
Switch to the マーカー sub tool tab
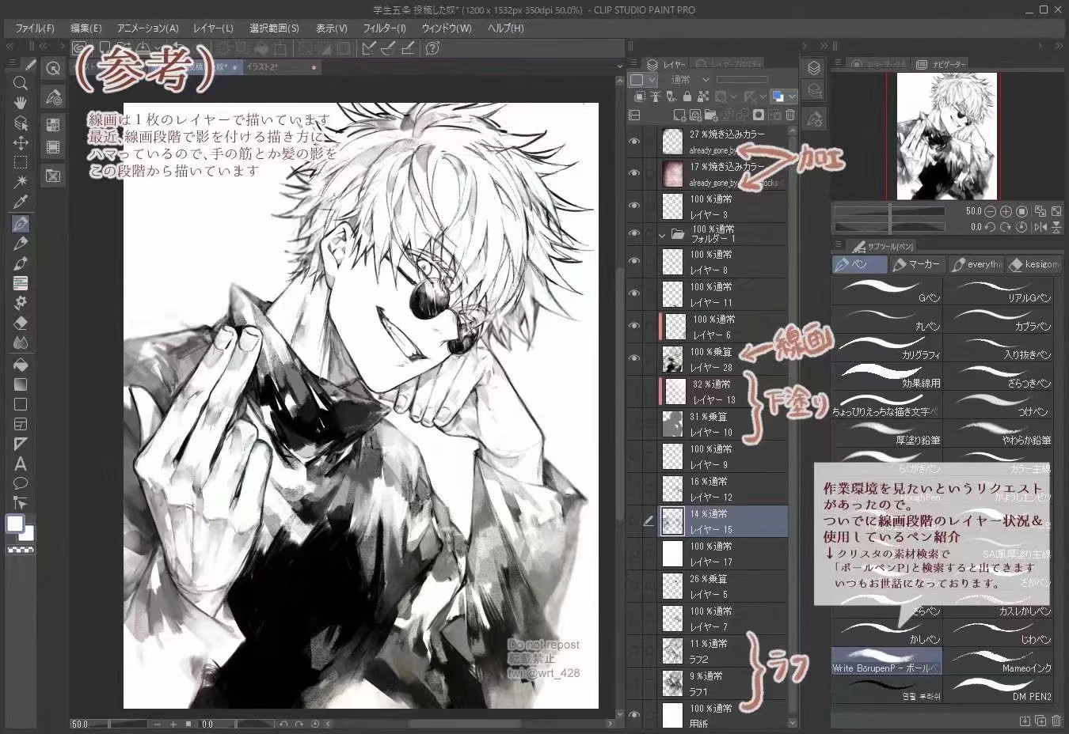pos(916,264)
